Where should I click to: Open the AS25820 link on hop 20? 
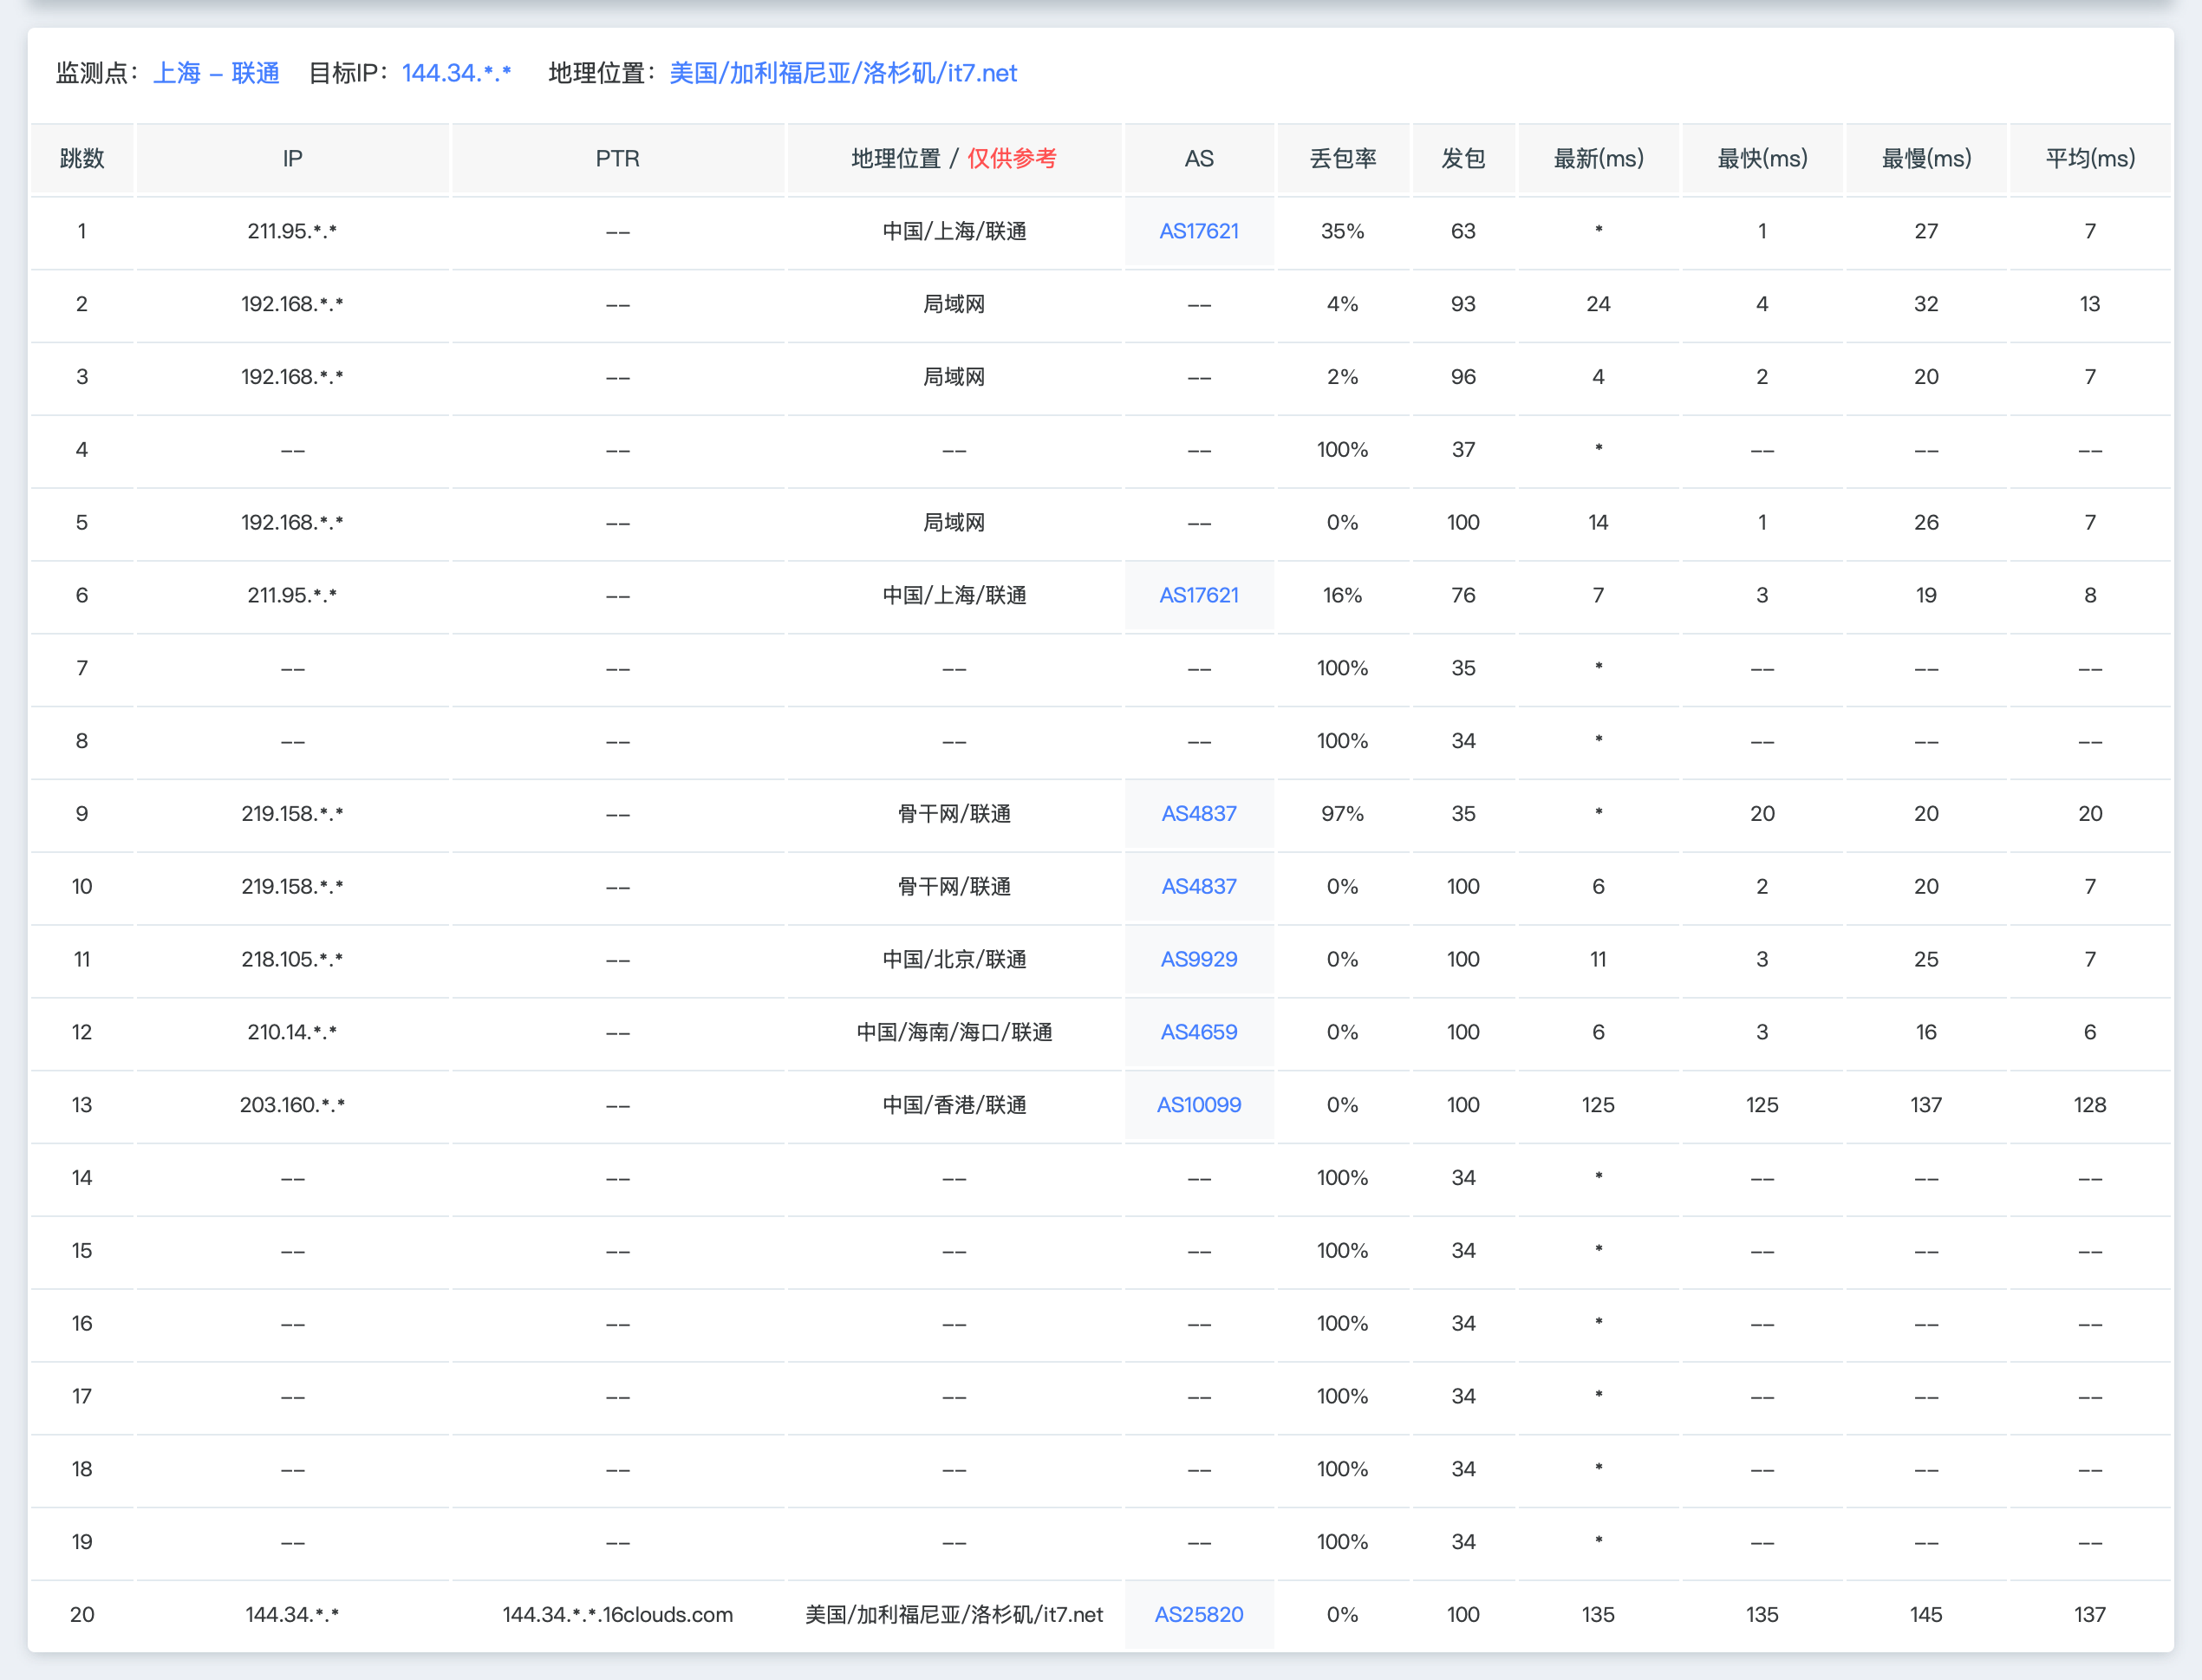(x=1199, y=1614)
